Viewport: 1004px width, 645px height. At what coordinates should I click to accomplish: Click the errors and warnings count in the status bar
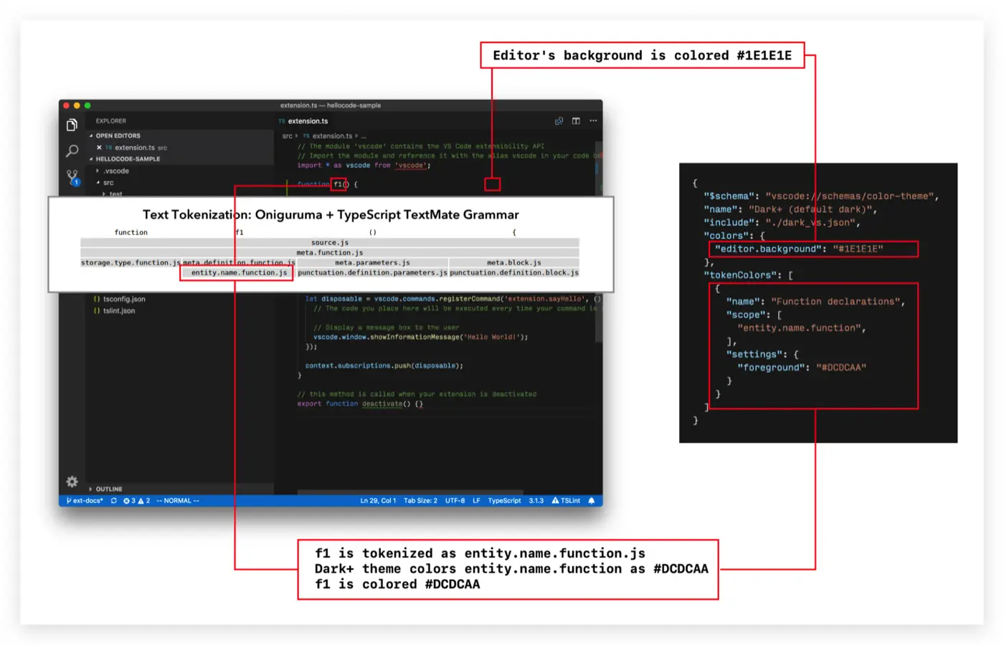tap(136, 501)
